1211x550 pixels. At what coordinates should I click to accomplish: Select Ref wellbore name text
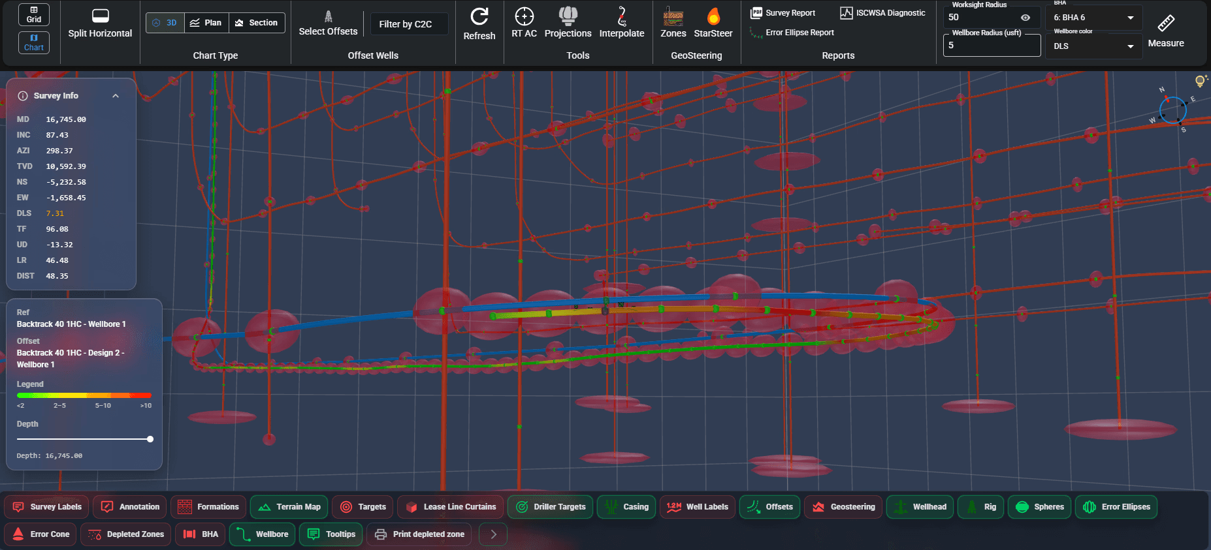[x=71, y=324]
